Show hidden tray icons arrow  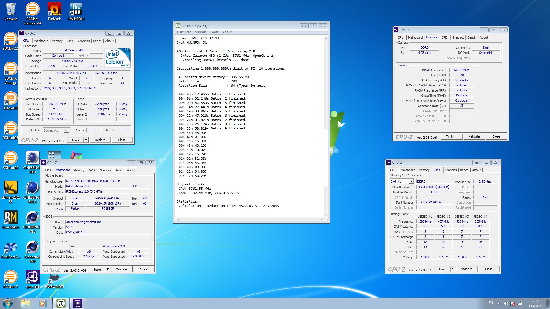coord(499,304)
